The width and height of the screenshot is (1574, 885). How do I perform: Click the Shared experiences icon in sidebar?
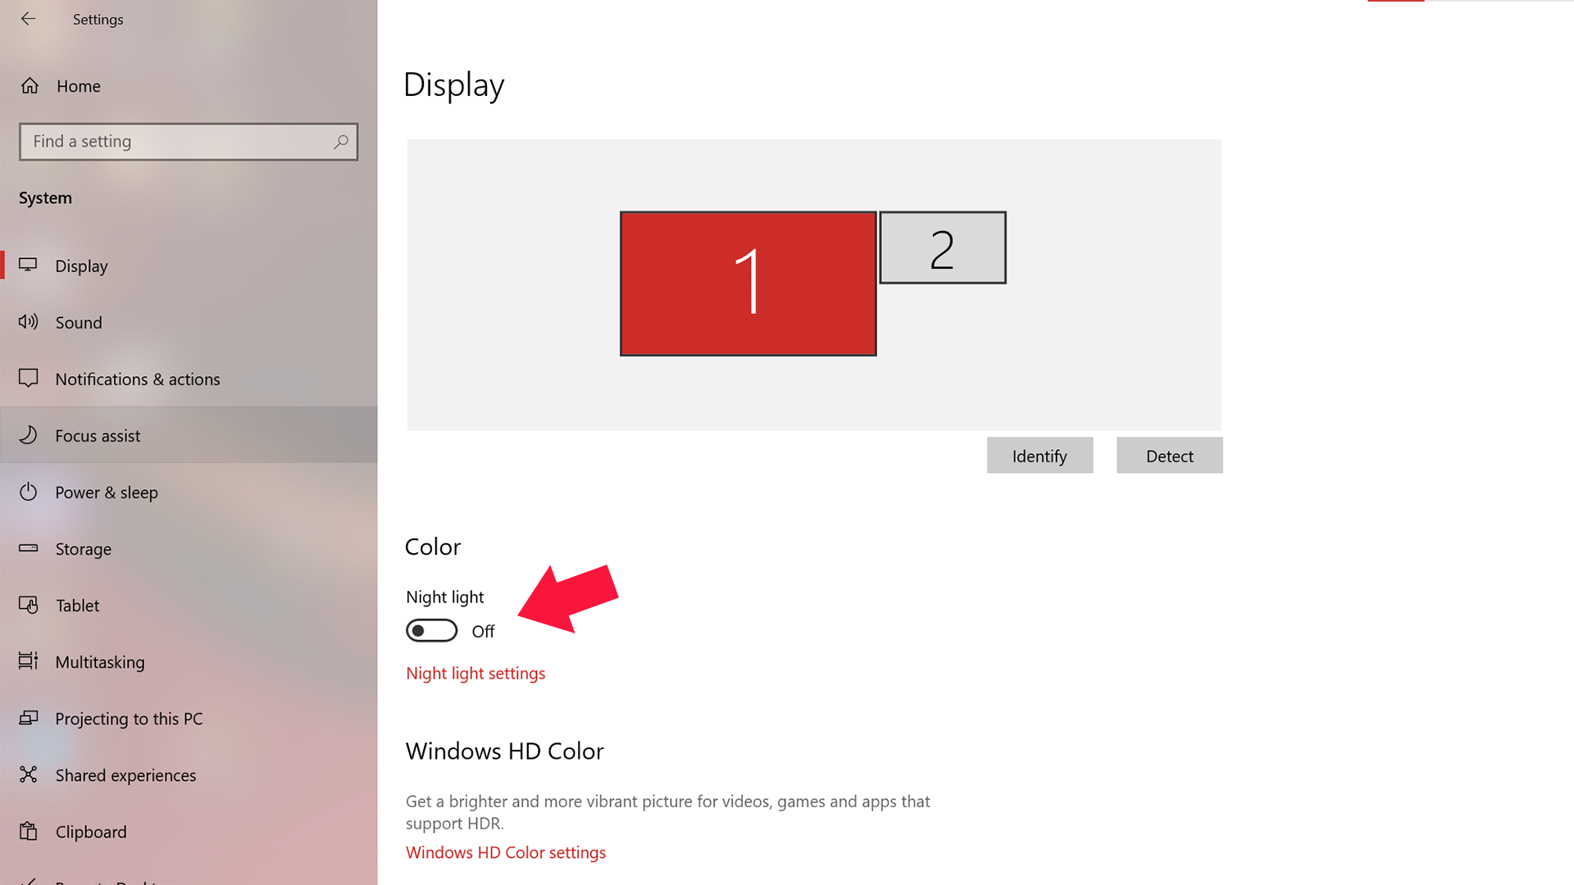pos(30,774)
